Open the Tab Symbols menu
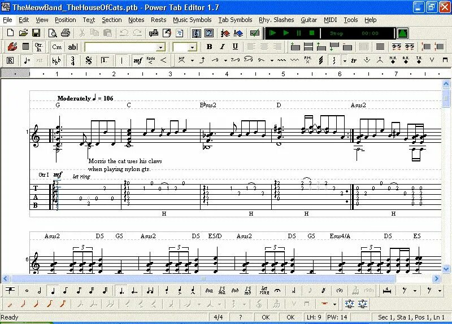 pyautogui.click(x=235, y=20)
